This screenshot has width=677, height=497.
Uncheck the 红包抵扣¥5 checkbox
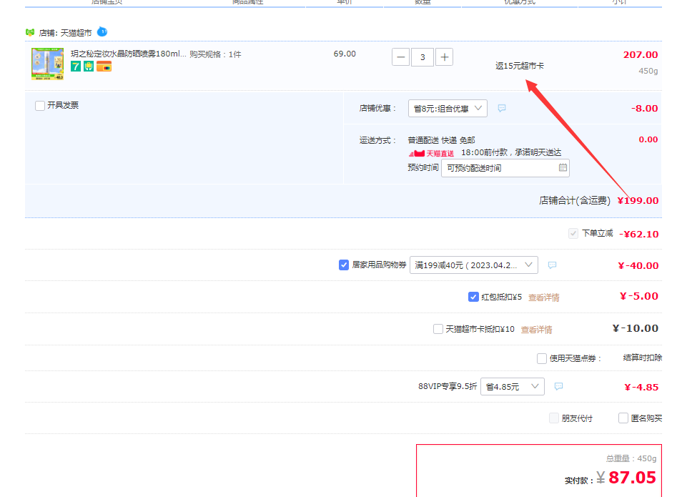click(473, 297)
